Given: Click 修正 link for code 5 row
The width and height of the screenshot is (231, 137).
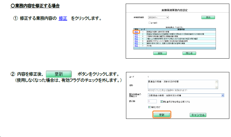Looking at the screenshot, I should (136, 41).
